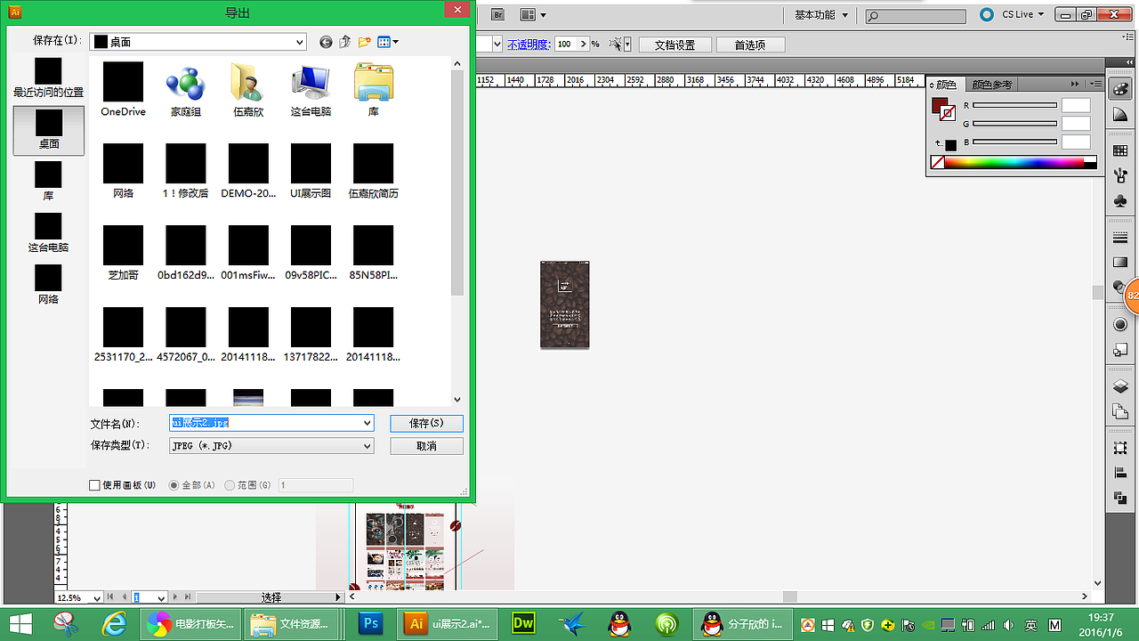Open the Swatches panel dock icon
Viewport: 1139px width, 641px height.
pos(1120,151)
